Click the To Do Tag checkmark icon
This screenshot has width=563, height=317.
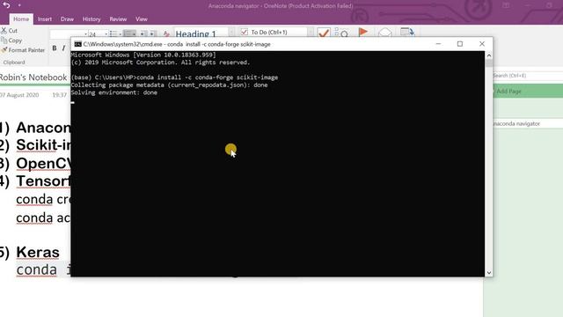coord(324,33)
